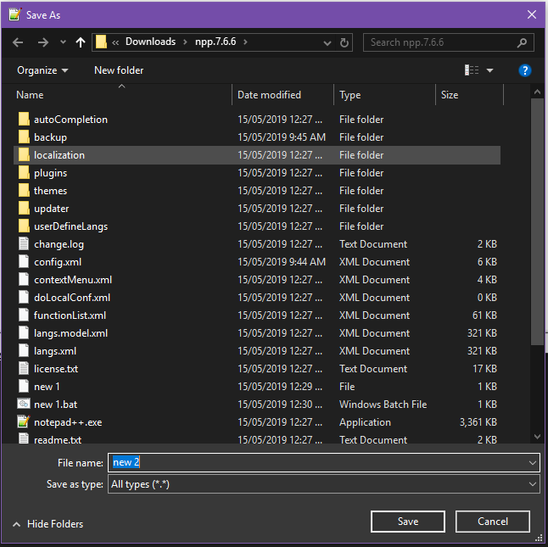
Task: Select the updater folder icon
Action: pyautogui.click(x=24, y=208)
